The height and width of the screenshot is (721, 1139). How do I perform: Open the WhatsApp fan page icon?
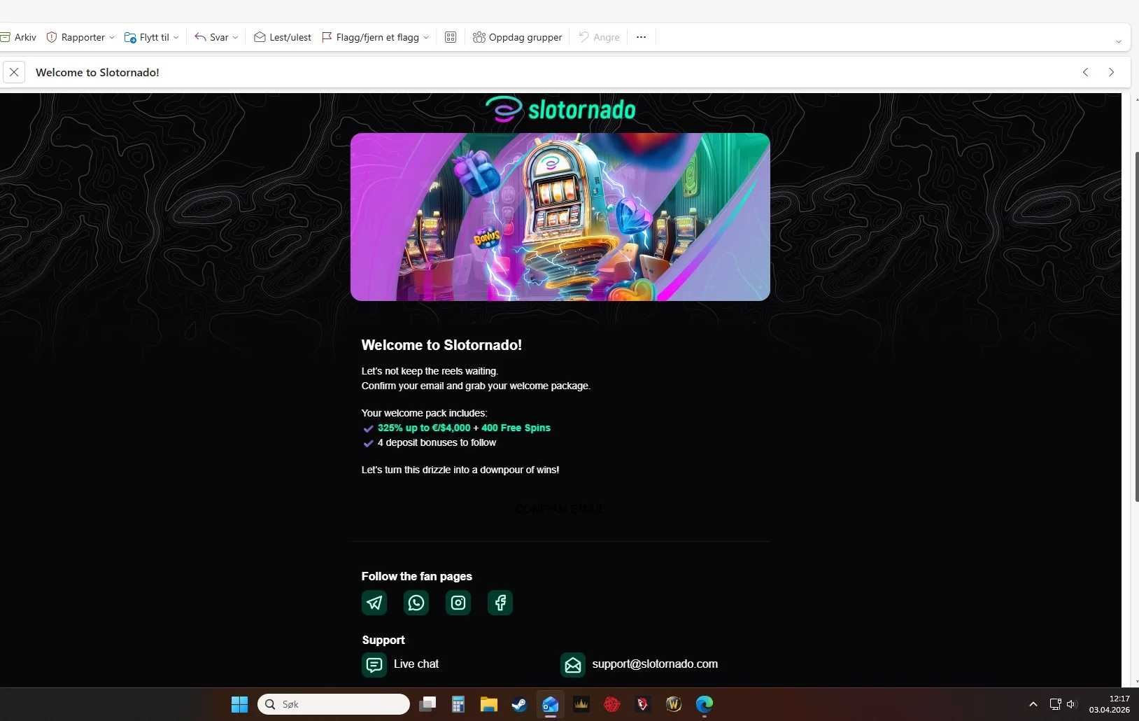point(416,603)
